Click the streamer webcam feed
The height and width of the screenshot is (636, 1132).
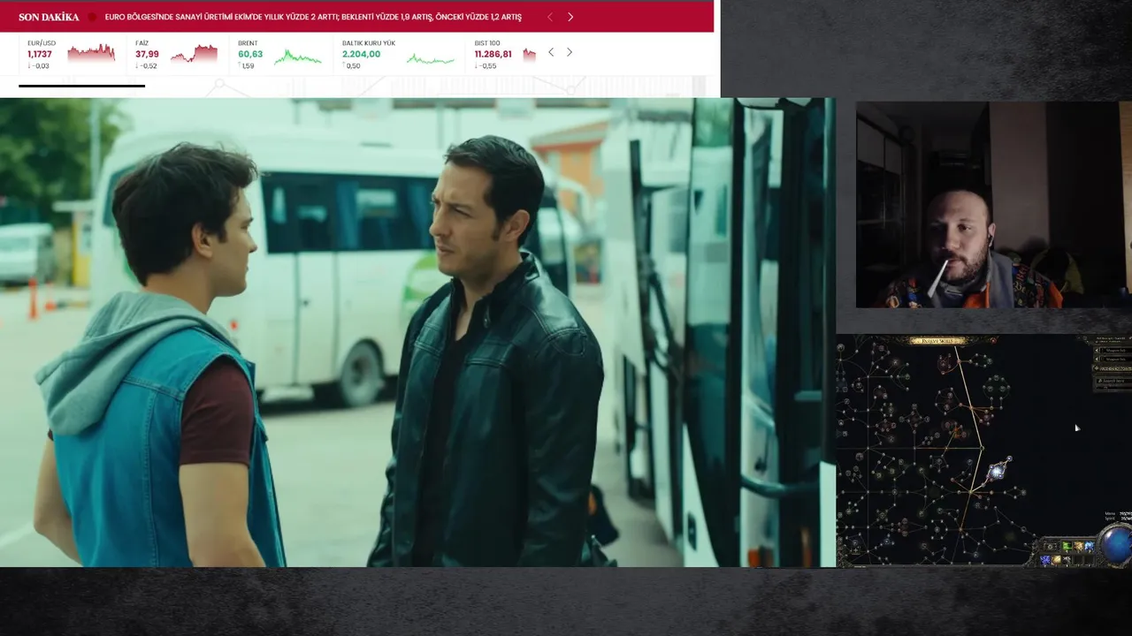click(x=993, y=205)
